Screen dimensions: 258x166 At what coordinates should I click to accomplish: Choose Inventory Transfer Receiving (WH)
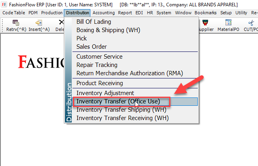click(122, 118)
